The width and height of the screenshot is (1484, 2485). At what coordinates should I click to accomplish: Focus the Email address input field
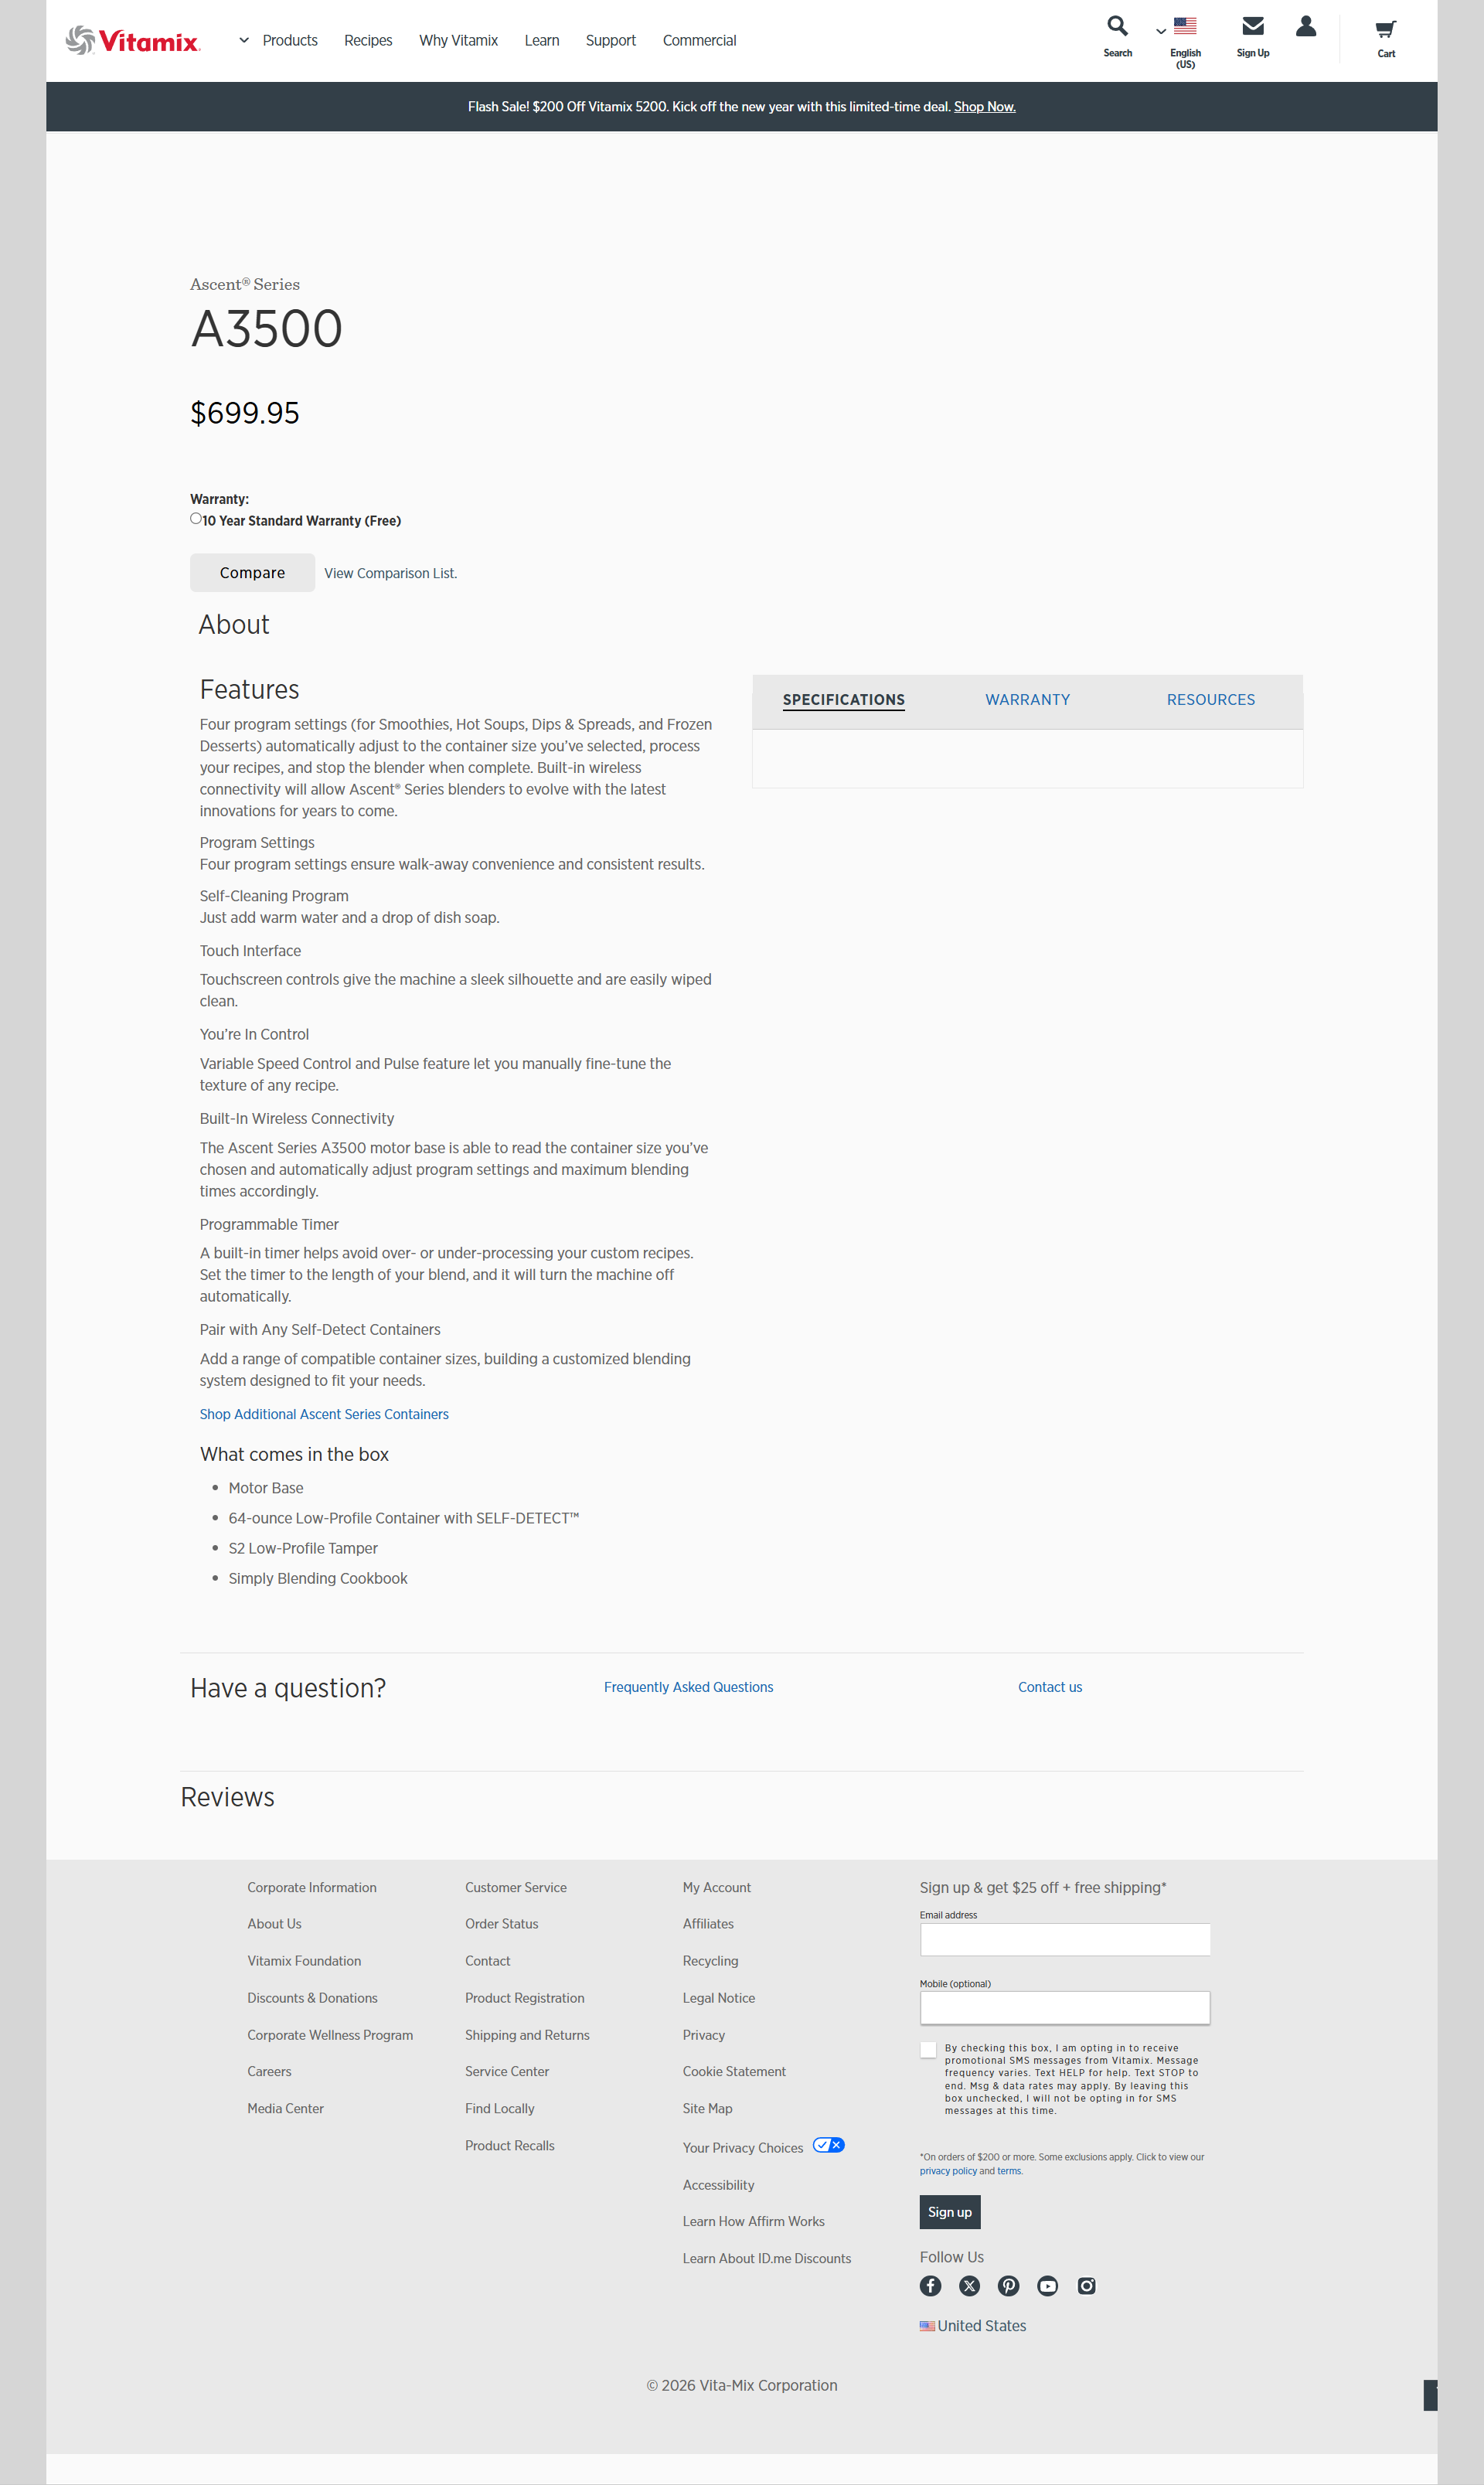tap(1064, 1940)
